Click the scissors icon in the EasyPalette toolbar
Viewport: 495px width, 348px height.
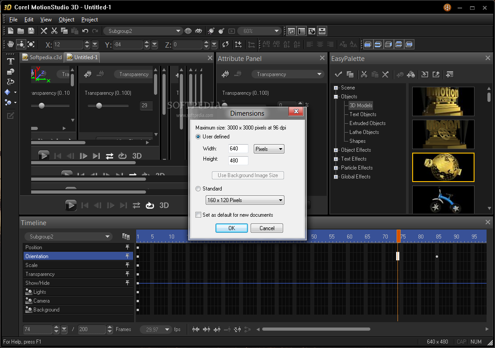coord(364,74)
